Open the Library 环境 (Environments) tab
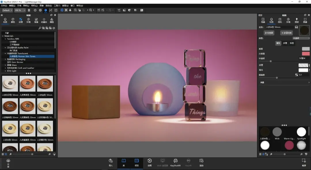This screenshot has height=170, width=311. (28, 20)
